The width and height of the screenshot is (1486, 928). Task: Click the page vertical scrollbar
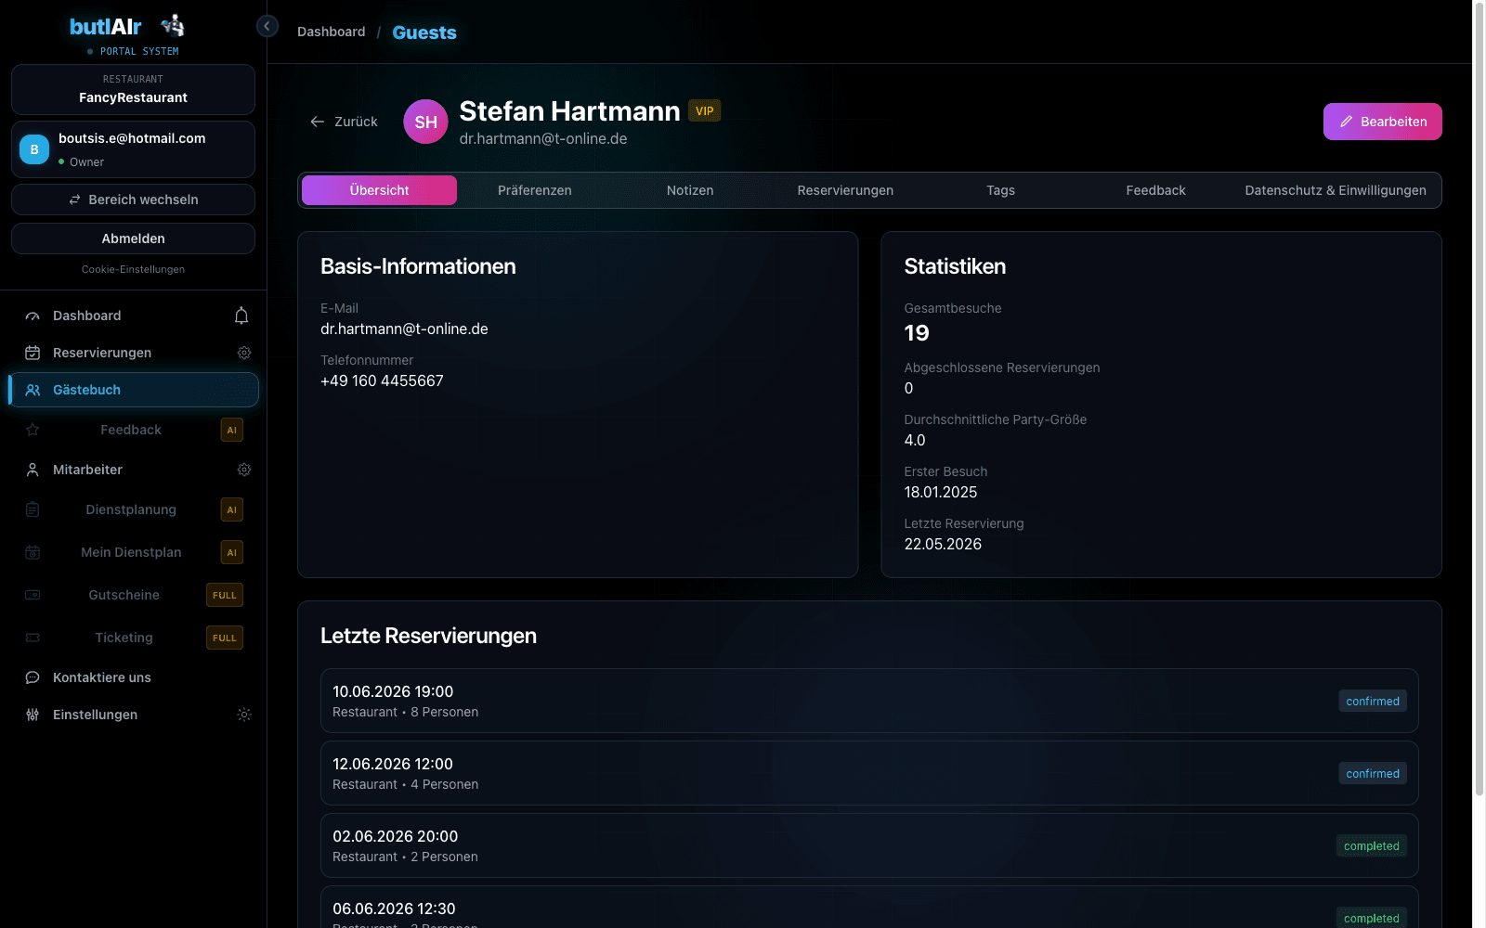[x=1479, y=399]
